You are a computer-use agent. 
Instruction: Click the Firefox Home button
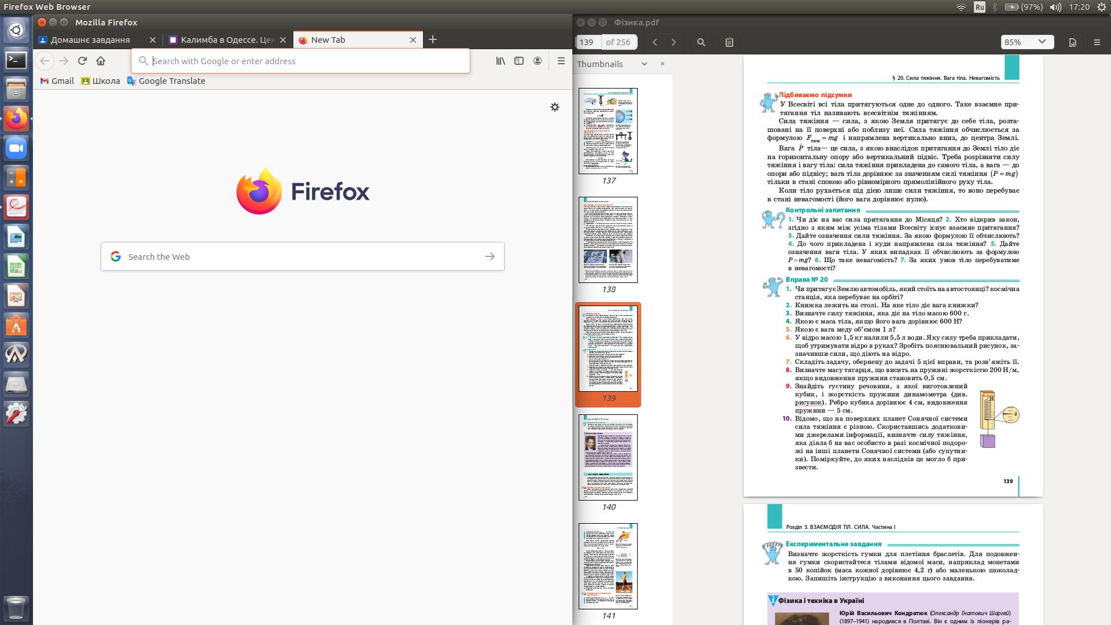[101, 61]
